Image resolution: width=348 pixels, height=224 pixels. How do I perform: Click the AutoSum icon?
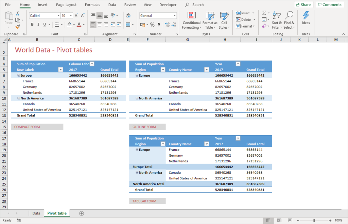click(x=264, y=13)
